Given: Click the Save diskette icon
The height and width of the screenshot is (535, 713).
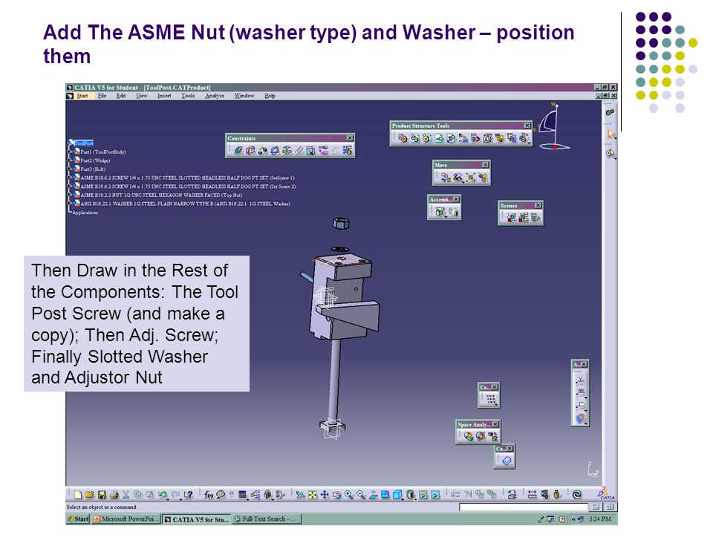Looking at the screenshot, I should pyautogui.click(x=102, y=495).
